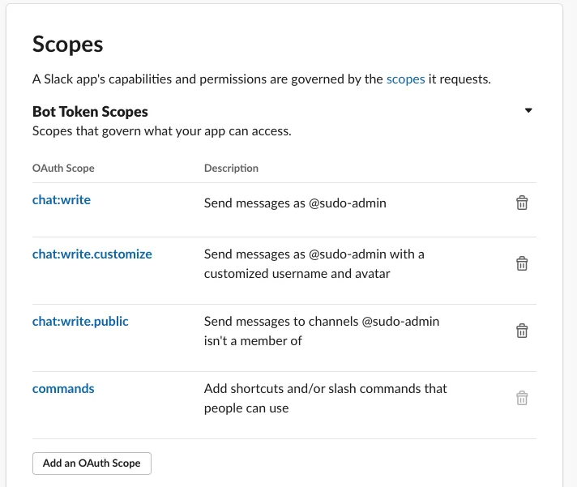The height and width of the screenshot is (487, 577).
Task: Click trash icon for chat:write.public
Action: pyautogui.click(x=523, y=331)
